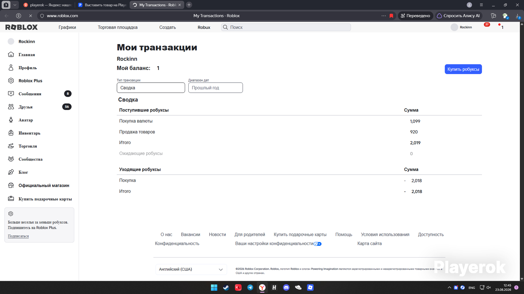Click the red bookmark icon in address bar
Viewport: 524px width, 294px height.
pyautogui.click(x=391, y=16)
